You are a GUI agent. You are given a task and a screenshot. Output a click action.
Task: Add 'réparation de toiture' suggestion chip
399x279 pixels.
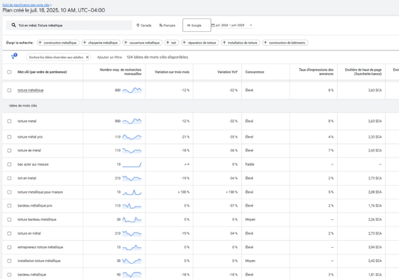click(x=200, y=43)
